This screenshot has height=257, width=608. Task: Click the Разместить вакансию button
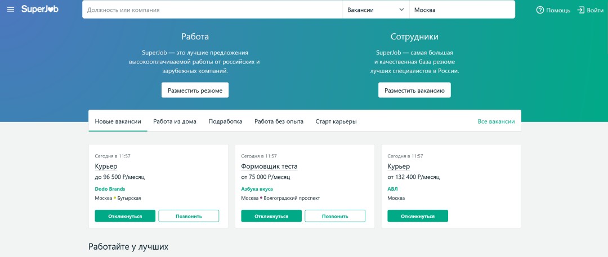pyautogui.click(x=414, y=90)
